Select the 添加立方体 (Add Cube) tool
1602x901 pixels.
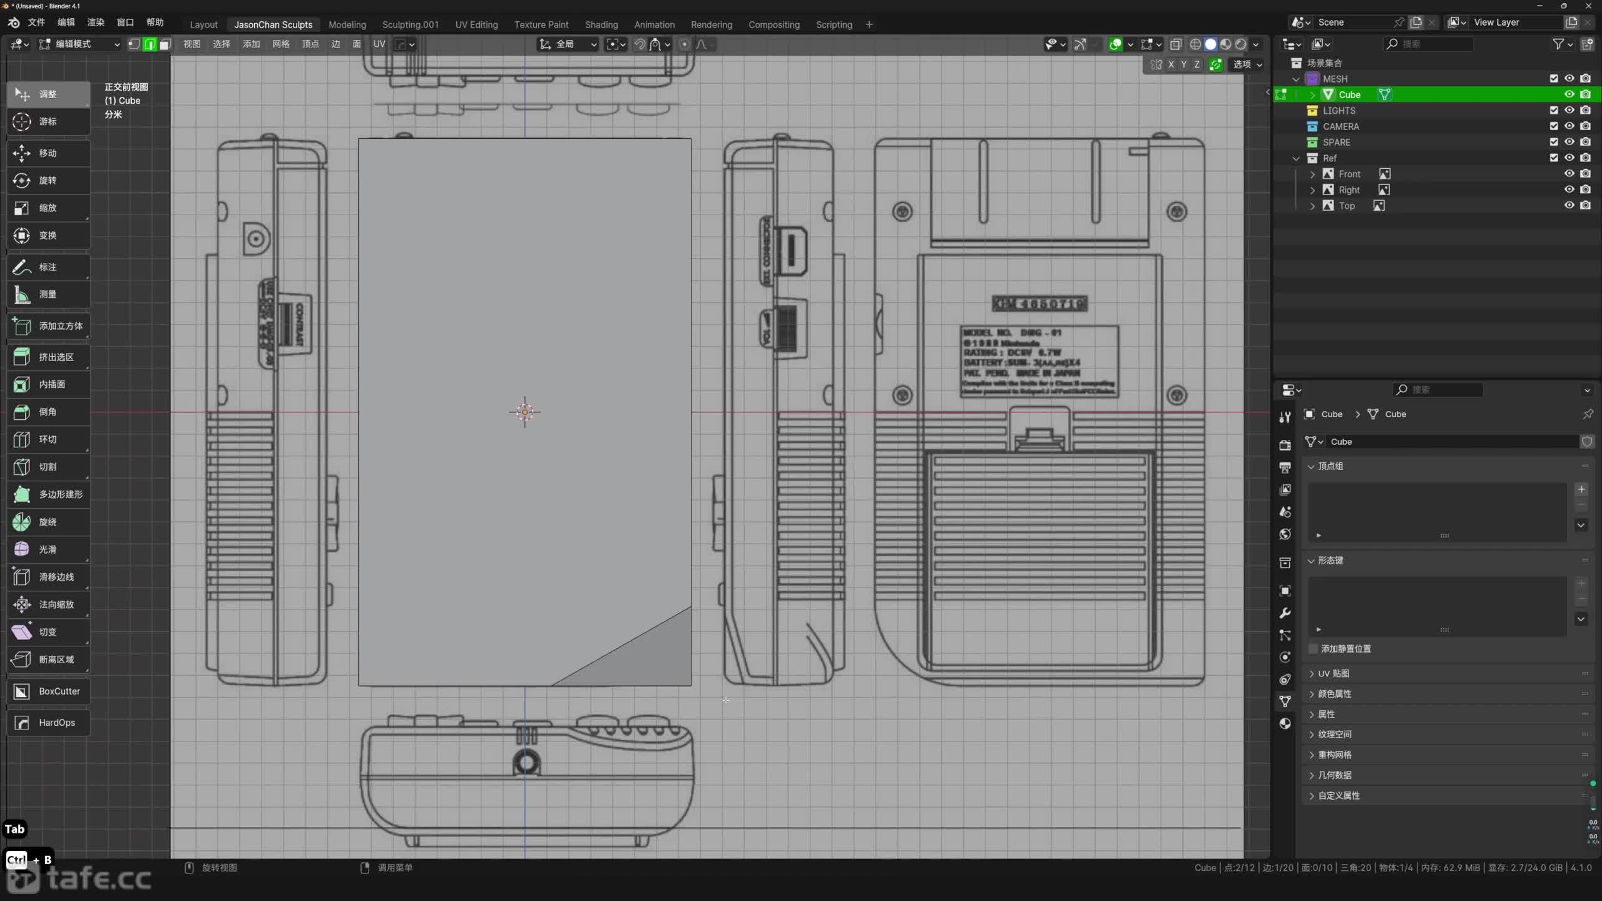click(x=49, y=326)
